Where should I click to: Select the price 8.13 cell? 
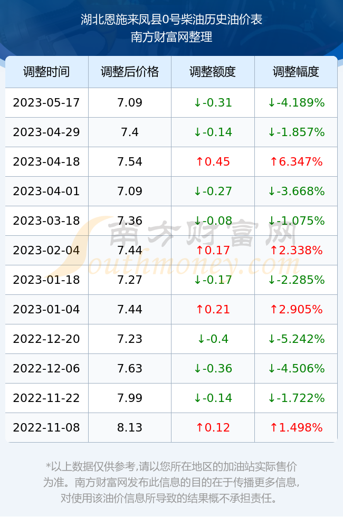pos(130,428)
